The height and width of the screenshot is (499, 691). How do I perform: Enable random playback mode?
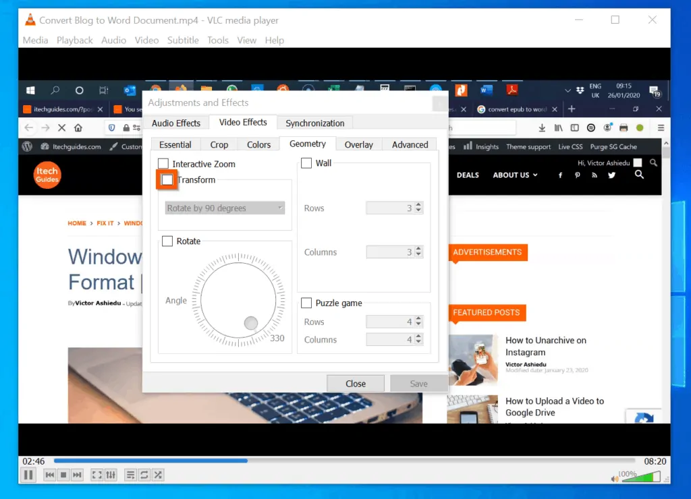coord(157,475)
